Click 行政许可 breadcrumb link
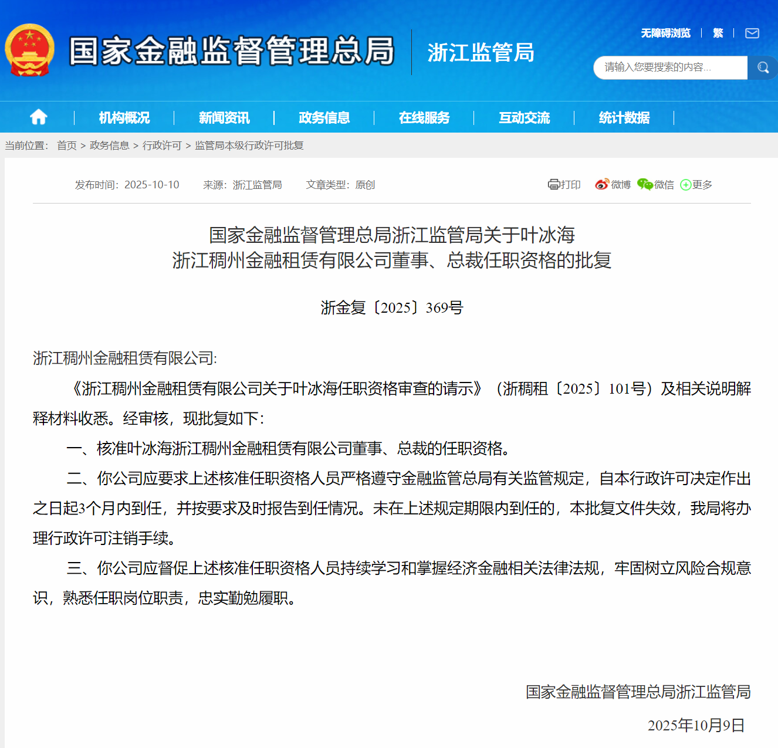This screenshot has width=778, height=748. 162,145
